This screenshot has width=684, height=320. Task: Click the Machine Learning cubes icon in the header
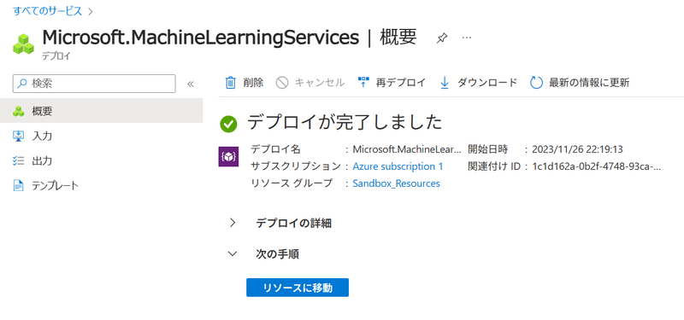24,44
